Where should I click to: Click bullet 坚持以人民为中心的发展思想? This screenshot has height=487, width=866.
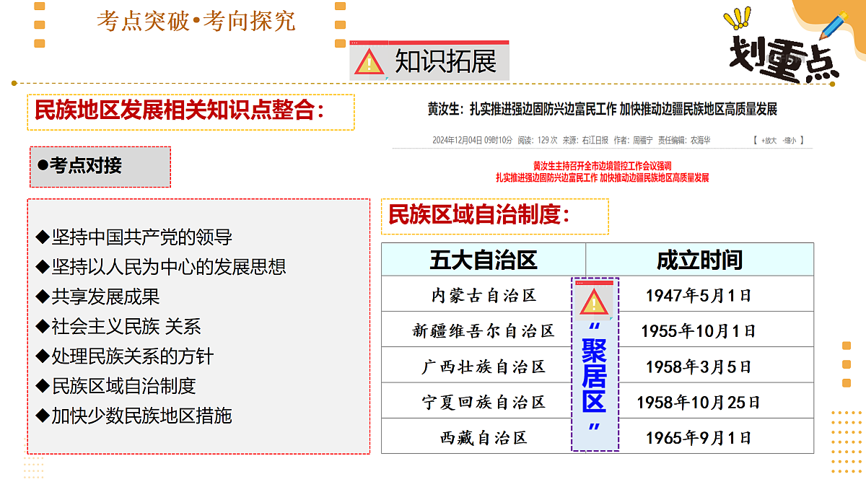click(161, 267)
